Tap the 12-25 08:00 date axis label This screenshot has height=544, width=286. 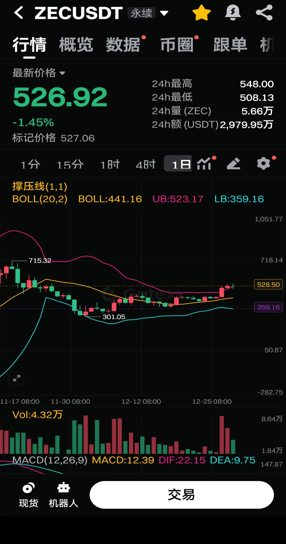(212, 402)
